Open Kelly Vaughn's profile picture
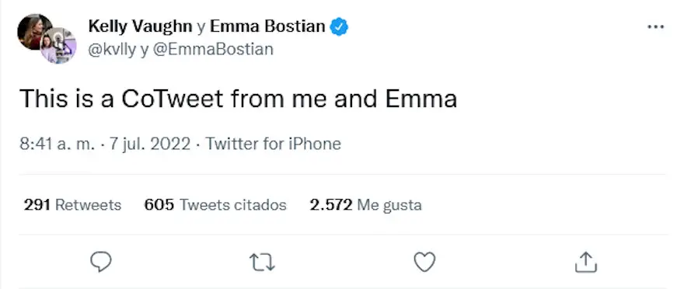The height and width of the screenshot is (289, 684). [x=34, y=31]
